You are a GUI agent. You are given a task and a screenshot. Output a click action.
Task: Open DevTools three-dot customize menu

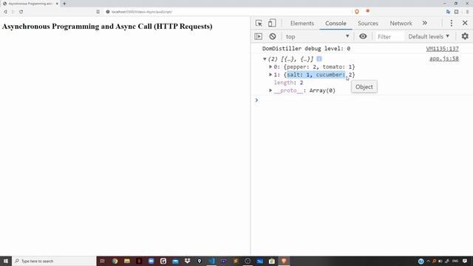coord(452,23)
